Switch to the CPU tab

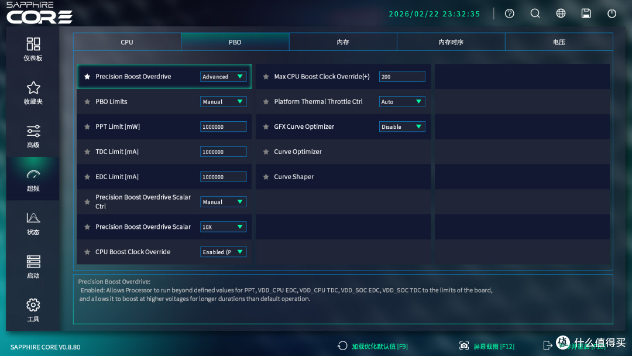pos(127,42)
